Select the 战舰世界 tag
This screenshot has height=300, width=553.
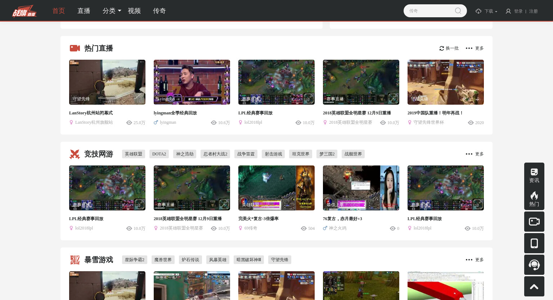[353, 154]
